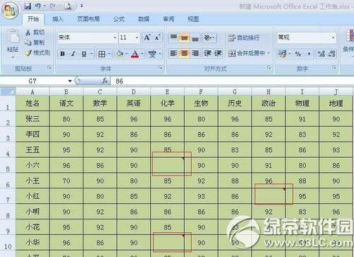The image size is (354, 257).
Task: Toggle Italic formatting
Action: pos(73,54)
